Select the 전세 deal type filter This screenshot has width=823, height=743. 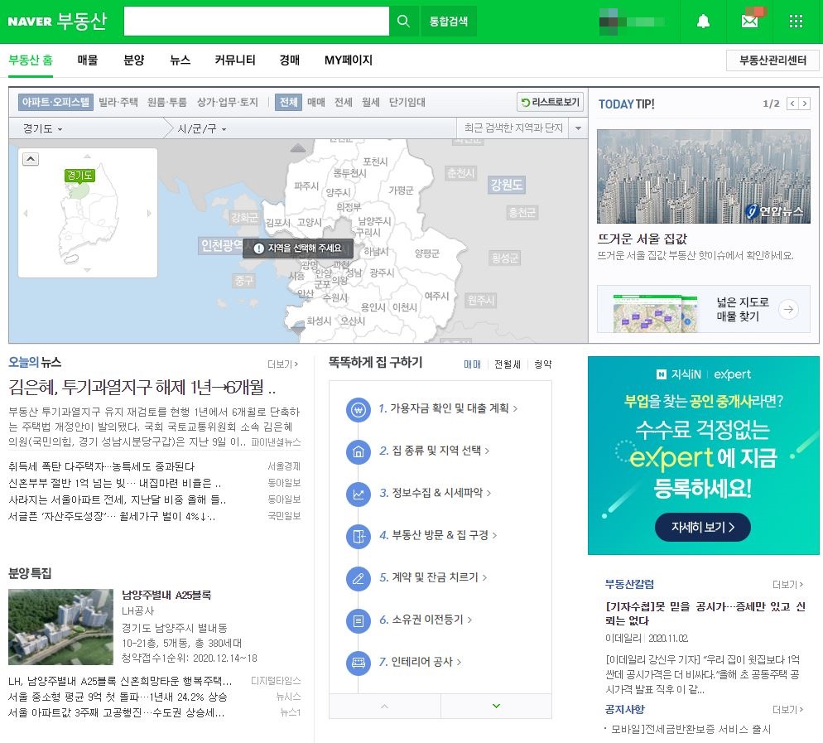click(x=344, y=102)
